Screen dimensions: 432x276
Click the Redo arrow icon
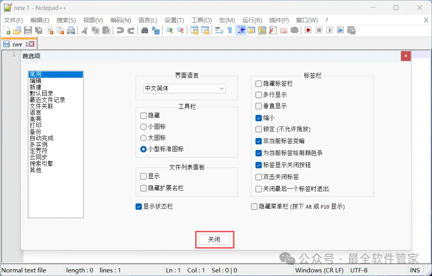click(x=131, y=30)
